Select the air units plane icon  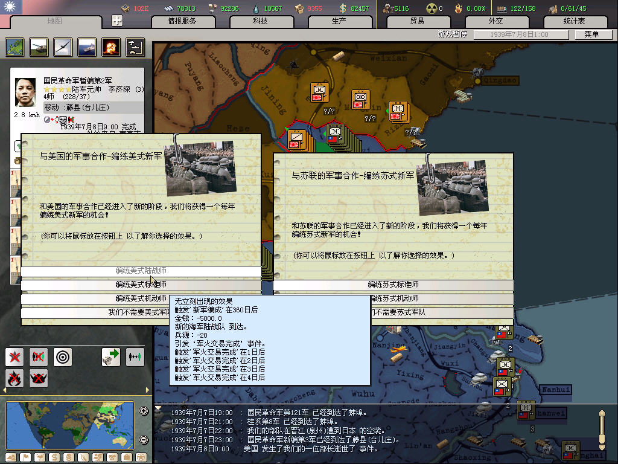(63, 47)
